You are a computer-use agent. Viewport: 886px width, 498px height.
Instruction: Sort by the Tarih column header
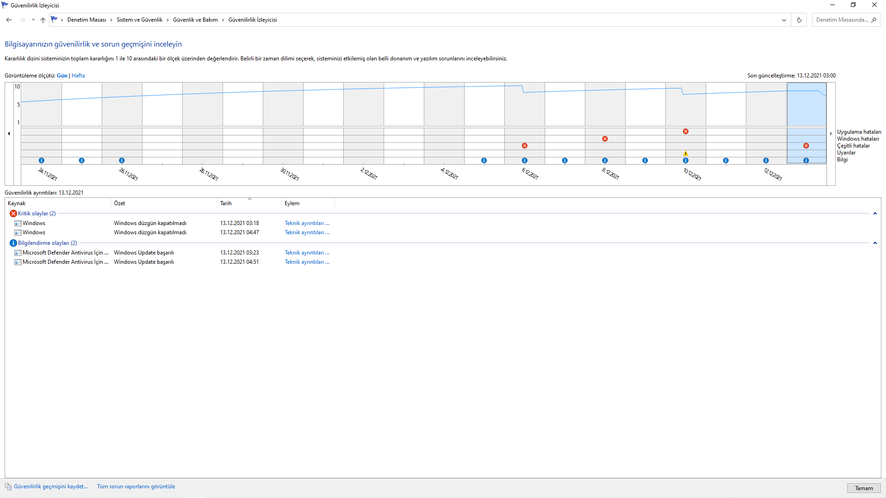coord(249,203)
